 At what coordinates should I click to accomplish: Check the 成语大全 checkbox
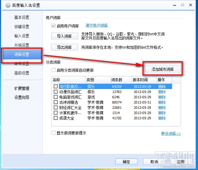click(x=56, y=118)
